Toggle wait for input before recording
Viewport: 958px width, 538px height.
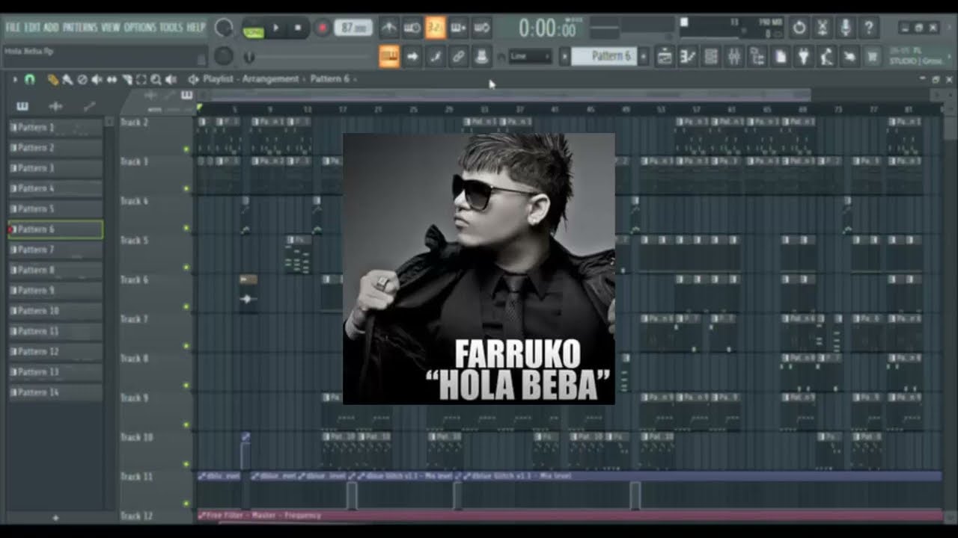412,28
